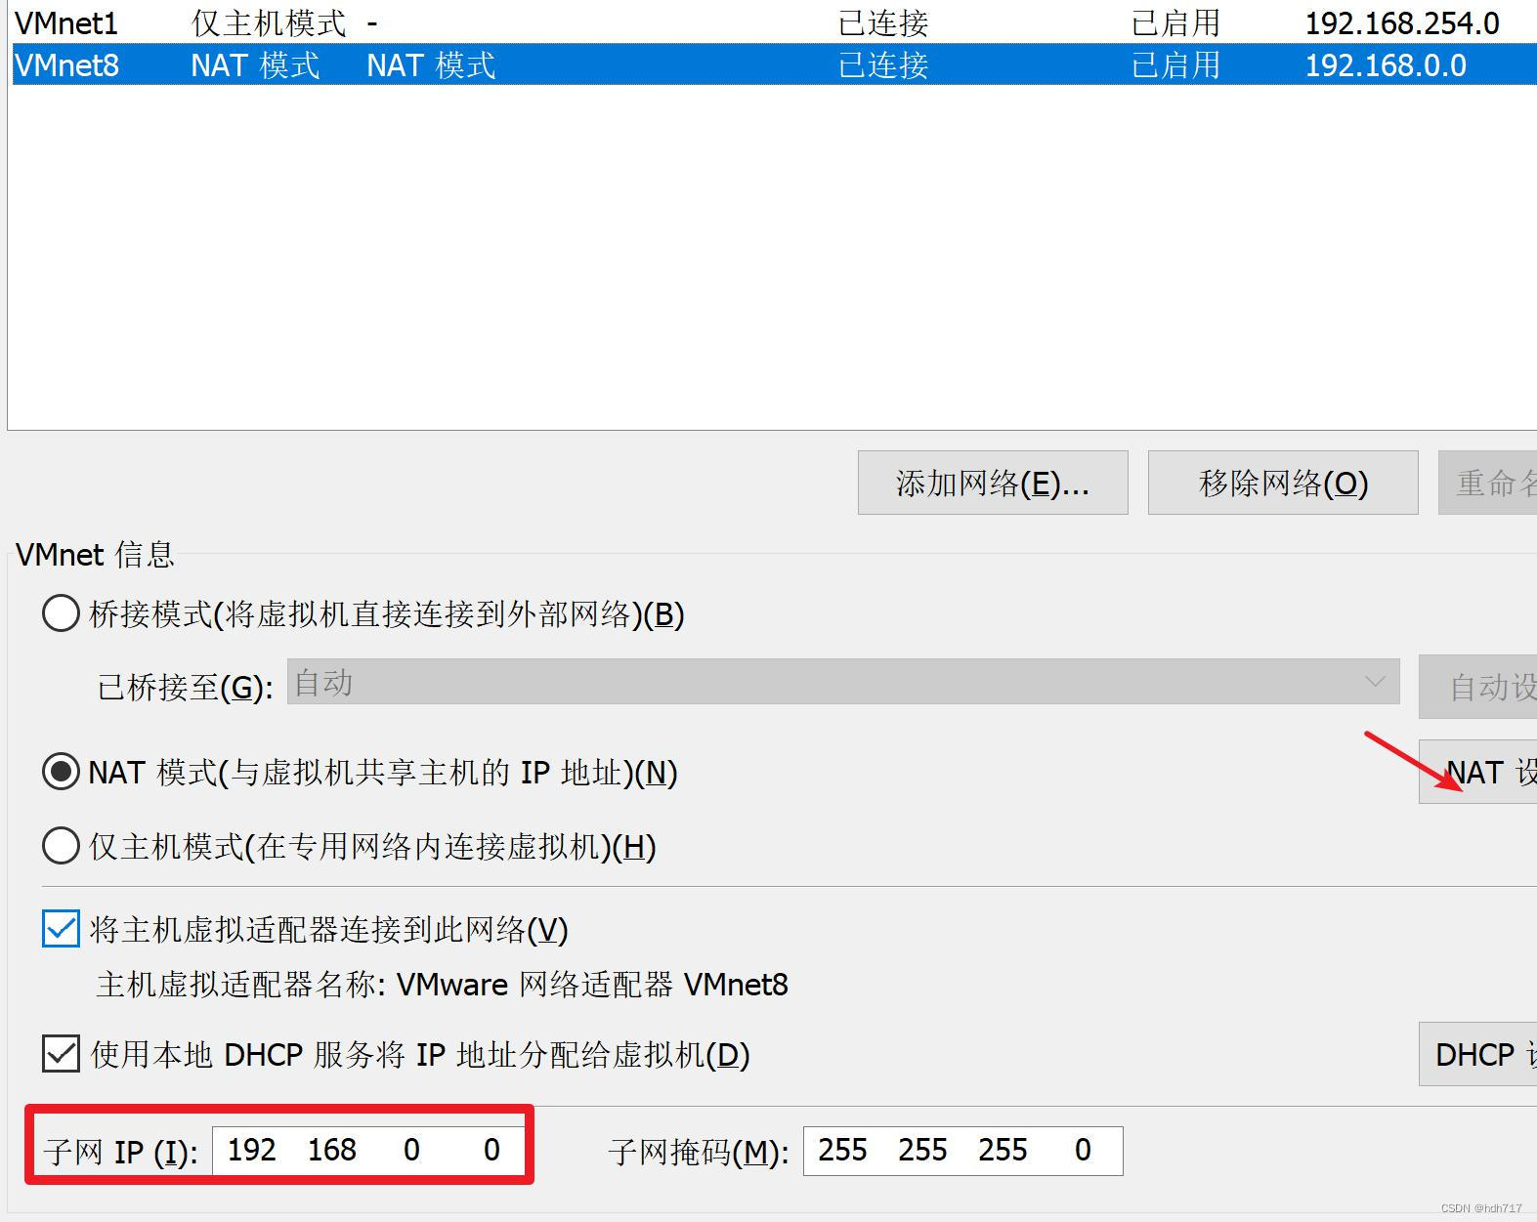Click VMnet8 NAT 模式 type cell
The height and width of the screenshot is (1222, 1537).
pyautogui.click(x=255, y=65)
